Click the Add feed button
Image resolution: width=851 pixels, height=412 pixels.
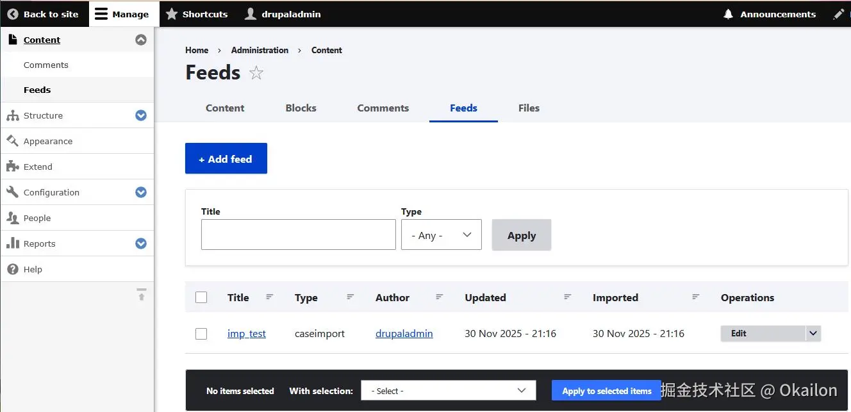226,158
